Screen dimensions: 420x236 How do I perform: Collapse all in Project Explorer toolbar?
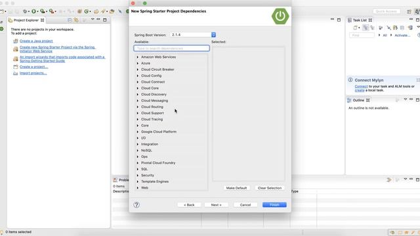click(70, 20)
